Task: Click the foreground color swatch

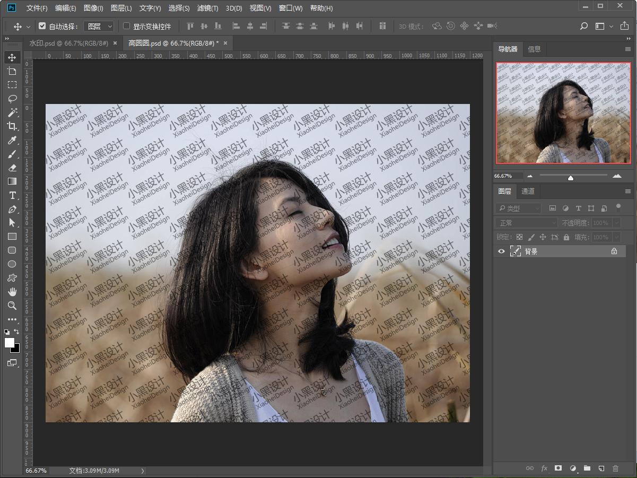Action: [10, 343]
